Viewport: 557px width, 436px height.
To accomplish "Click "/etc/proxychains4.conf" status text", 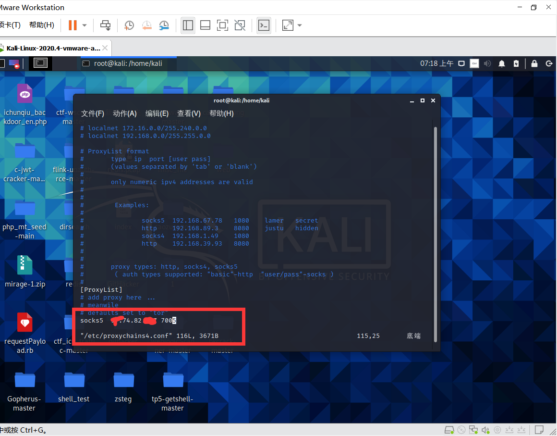I will tap(126, 336).
